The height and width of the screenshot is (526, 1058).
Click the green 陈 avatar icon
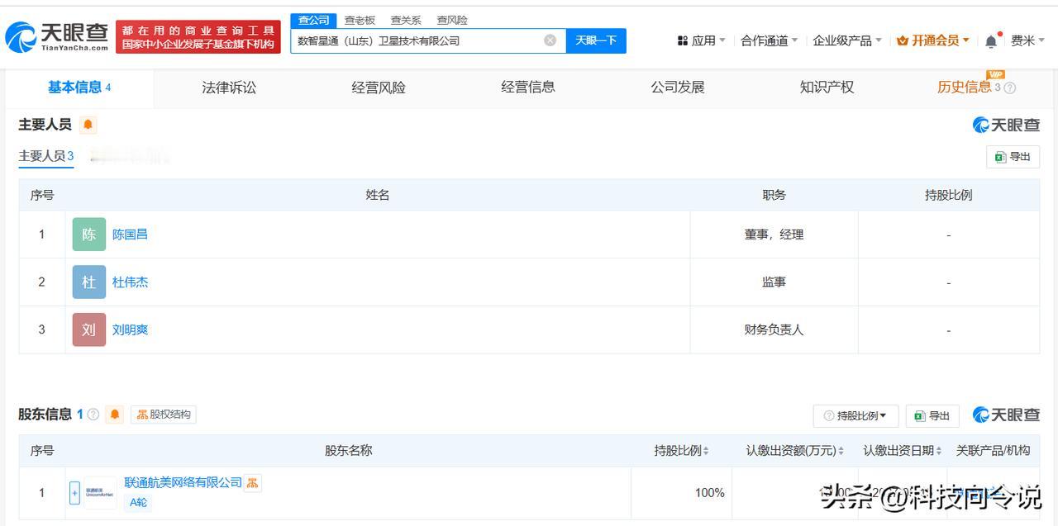tap(89, 235)
